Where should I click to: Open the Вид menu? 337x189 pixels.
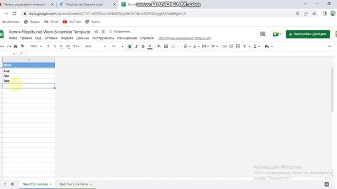pyautogui.click(x=38, y=38)
